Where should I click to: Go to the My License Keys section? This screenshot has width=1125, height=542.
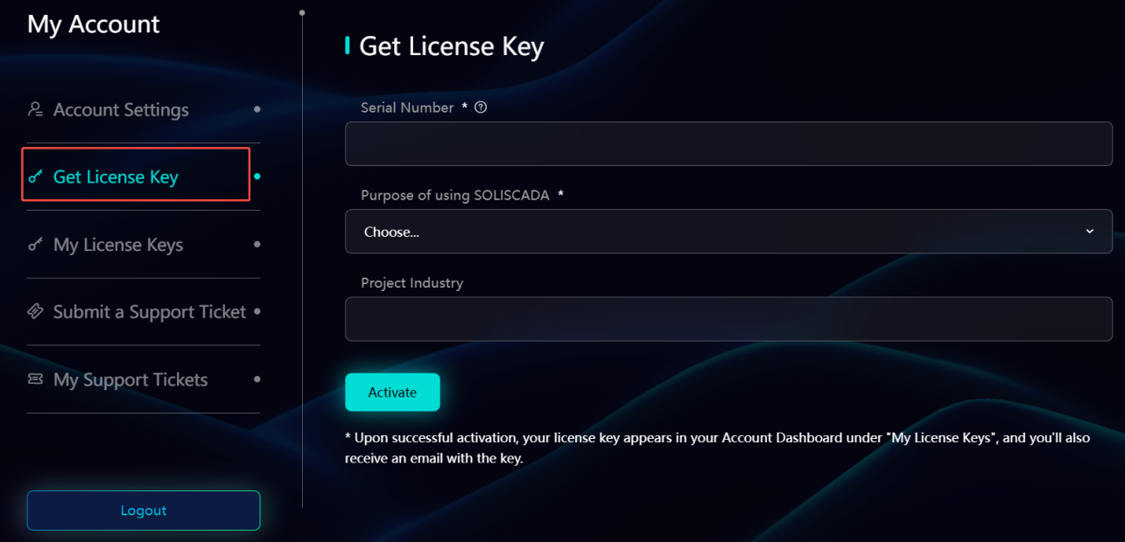118,245
